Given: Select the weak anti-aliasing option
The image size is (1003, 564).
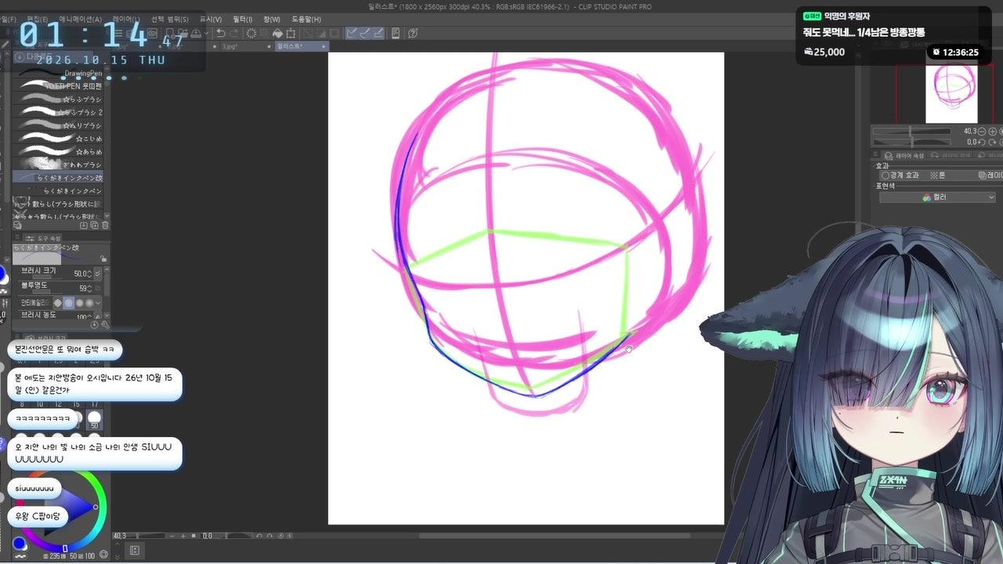Looking at the screenshot, I should click(x=68, y=302).
